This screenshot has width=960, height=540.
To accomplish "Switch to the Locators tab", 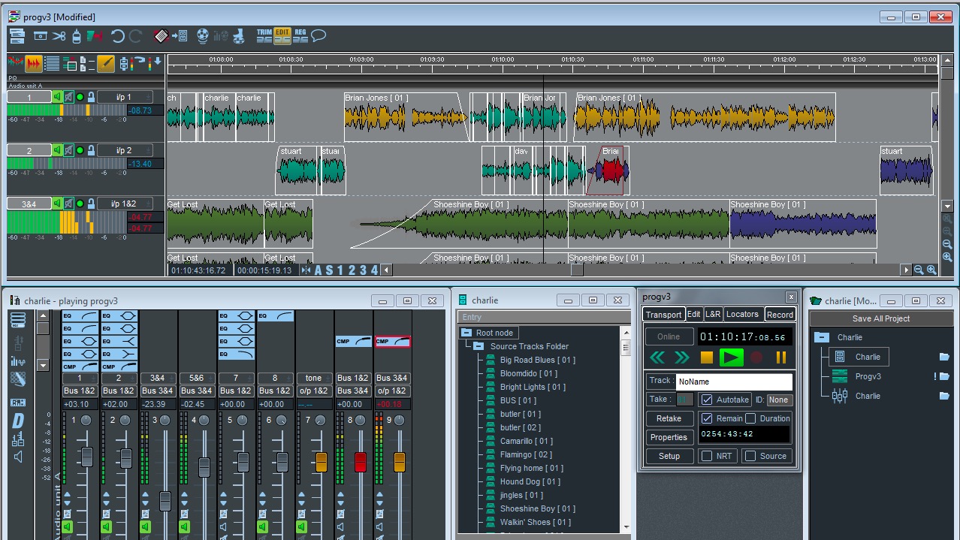I will 743,315.
